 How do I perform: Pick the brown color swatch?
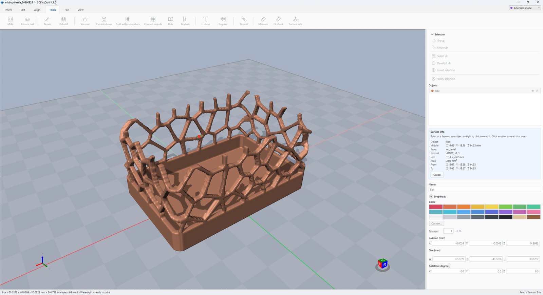pyautogui.click(x=533, y=217)
